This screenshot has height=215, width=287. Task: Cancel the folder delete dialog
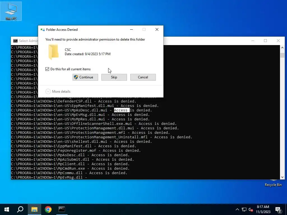click(143, 77)
